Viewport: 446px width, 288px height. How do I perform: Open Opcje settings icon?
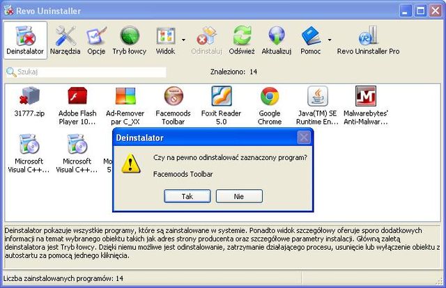tap(96, 40)
